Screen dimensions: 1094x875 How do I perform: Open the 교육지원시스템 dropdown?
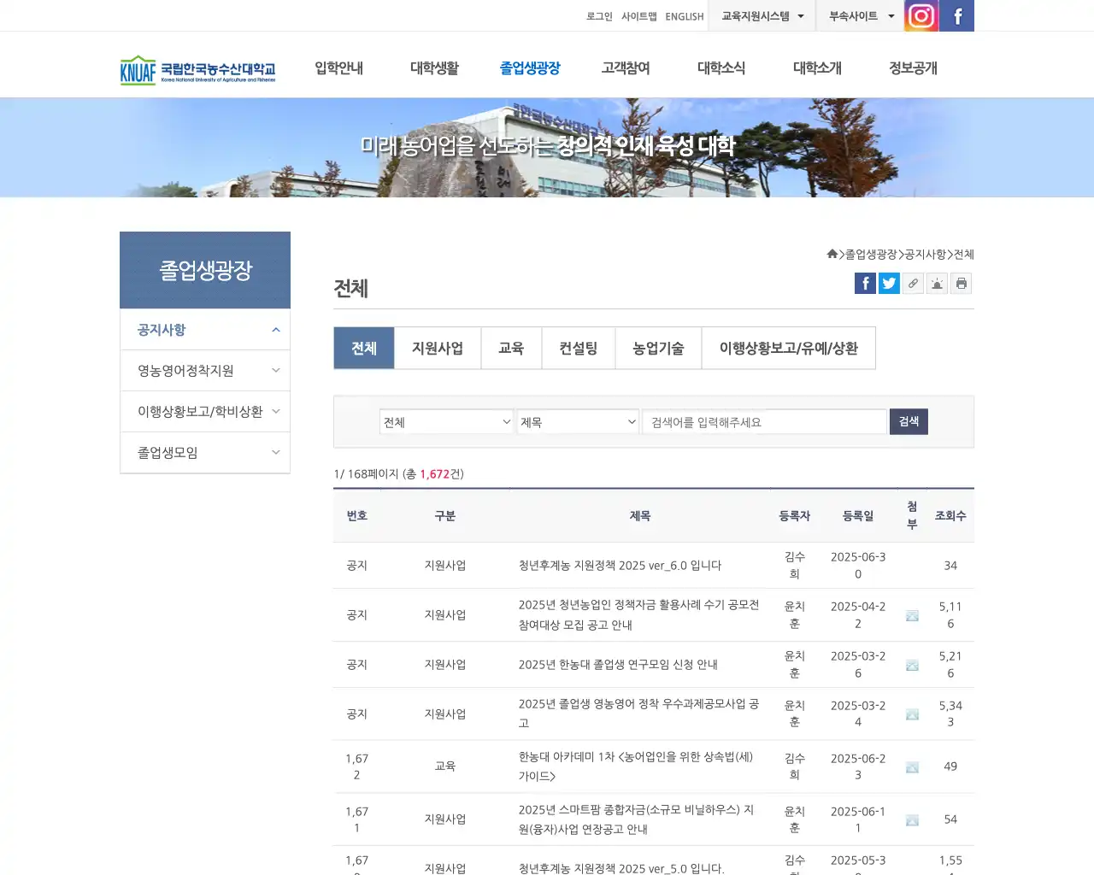click(x=762, y=15)
